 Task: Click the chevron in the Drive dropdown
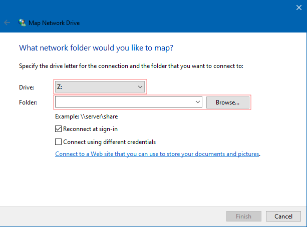click(x=140, y=87)
